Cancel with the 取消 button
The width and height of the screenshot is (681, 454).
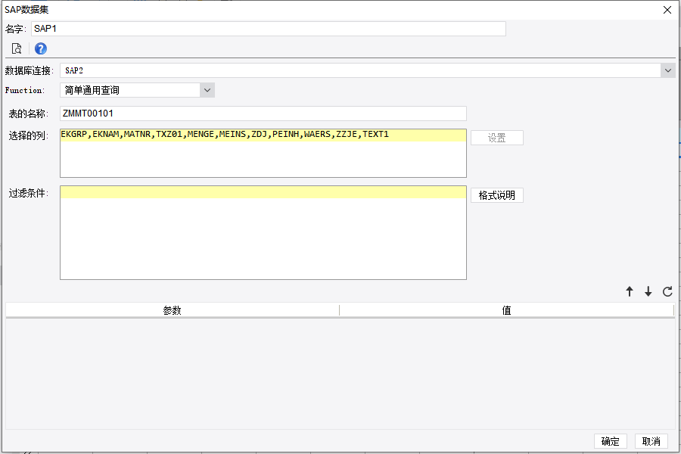pos(651,441)
